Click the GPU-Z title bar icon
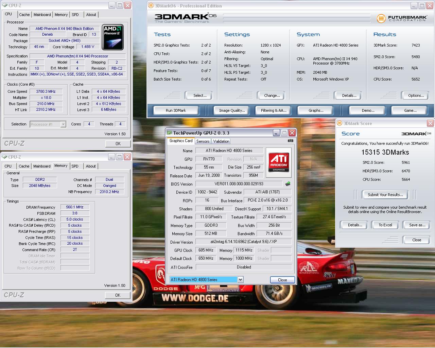Screen dimensions: 435x348 click(x=170, y=133)
